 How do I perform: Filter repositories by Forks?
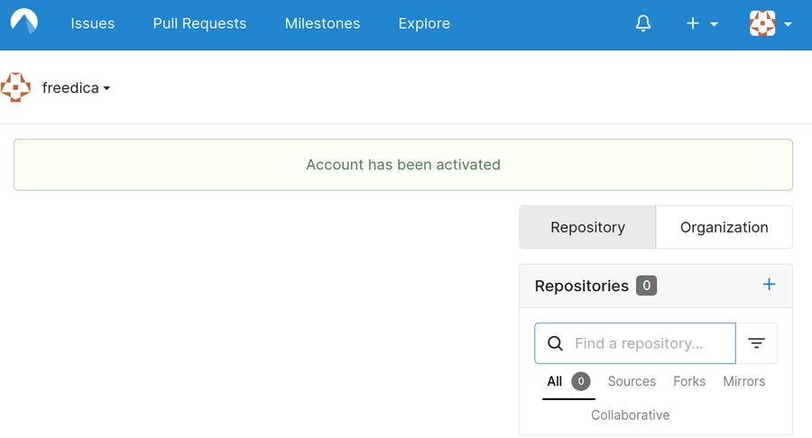[x=689, y=381]
